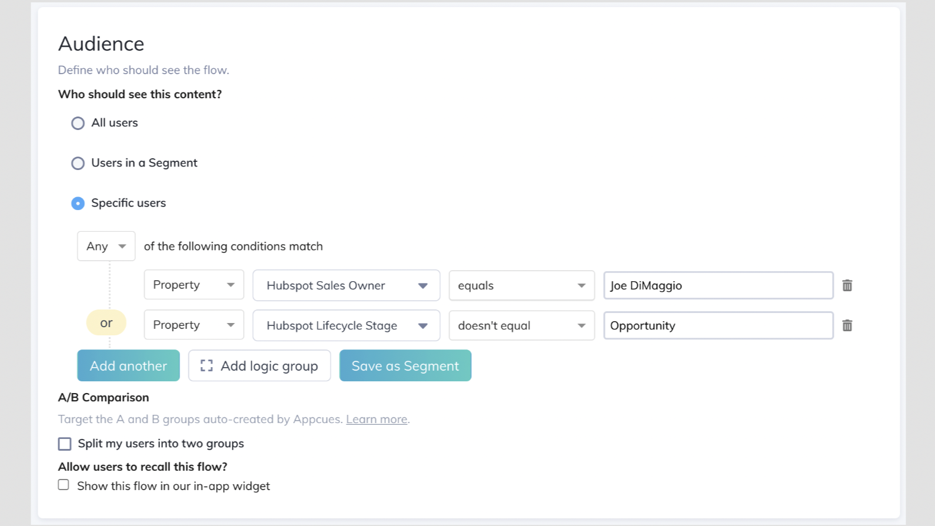Open the first Property type dropdown

coord(194,285)
